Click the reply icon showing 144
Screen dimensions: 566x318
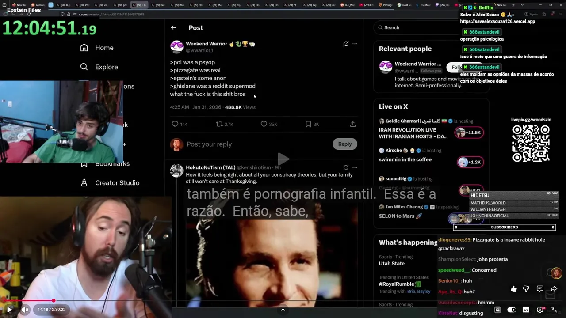point(175,124)
